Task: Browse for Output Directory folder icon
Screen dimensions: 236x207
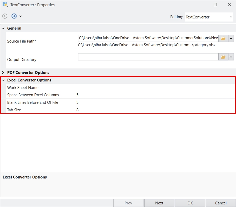Action: tap(223, 57)
